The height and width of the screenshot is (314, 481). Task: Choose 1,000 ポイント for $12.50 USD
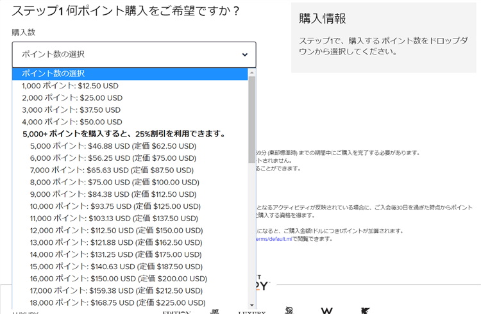click(x=70, y=86)
